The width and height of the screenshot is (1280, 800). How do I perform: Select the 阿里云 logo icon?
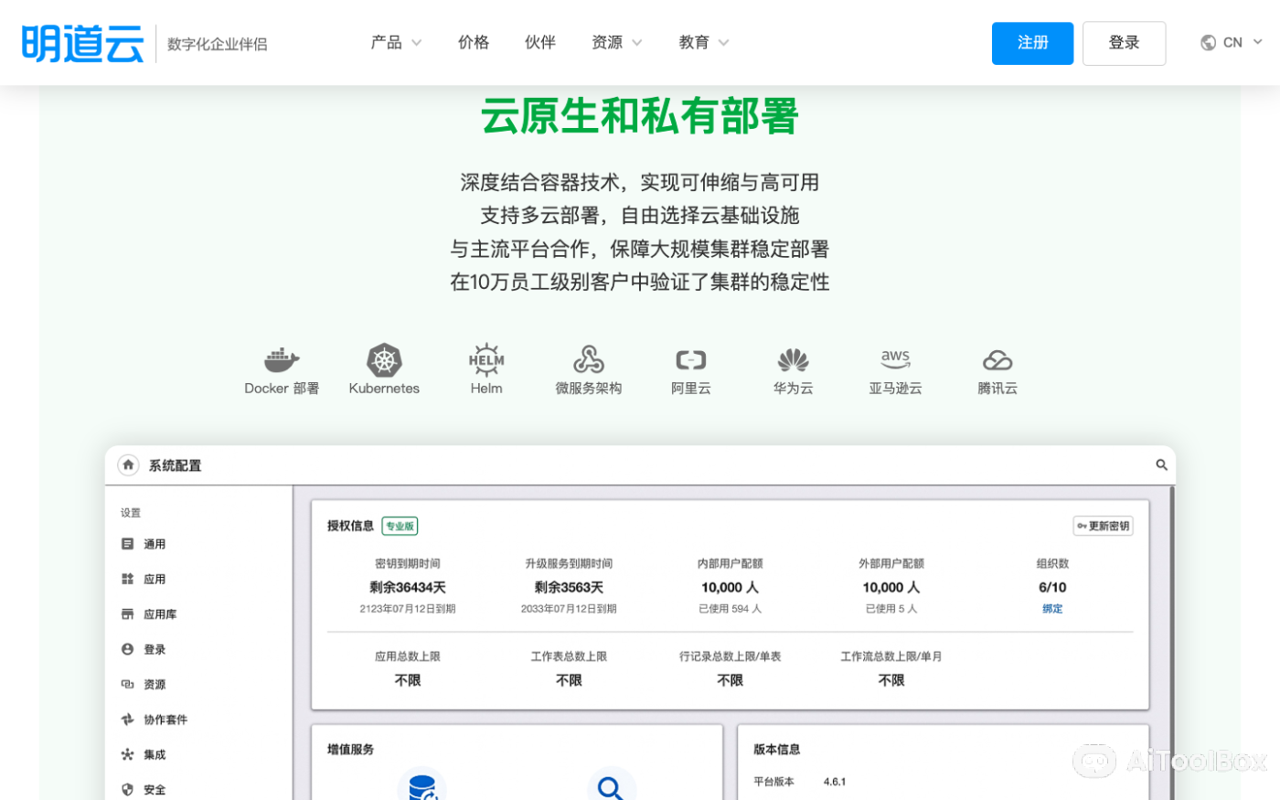click(x=690, y=360)
